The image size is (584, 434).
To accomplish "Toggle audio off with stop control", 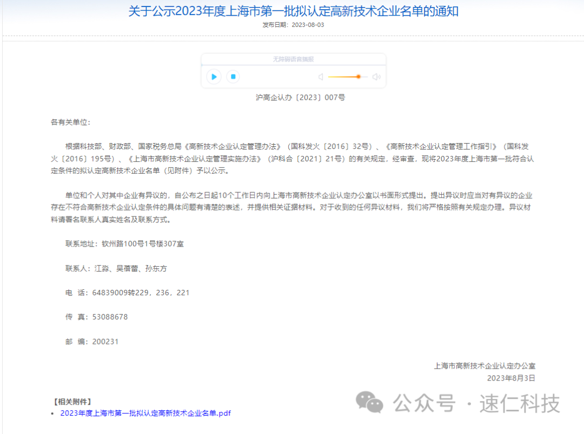I will [x=233, y=77].
